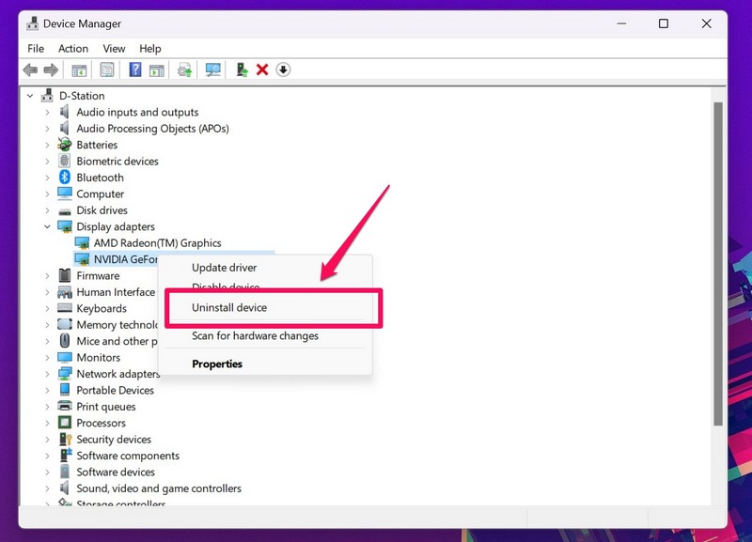The image size is (752, 542).
Task: Collapse the Display adapters category
Action: pos(48,226)
